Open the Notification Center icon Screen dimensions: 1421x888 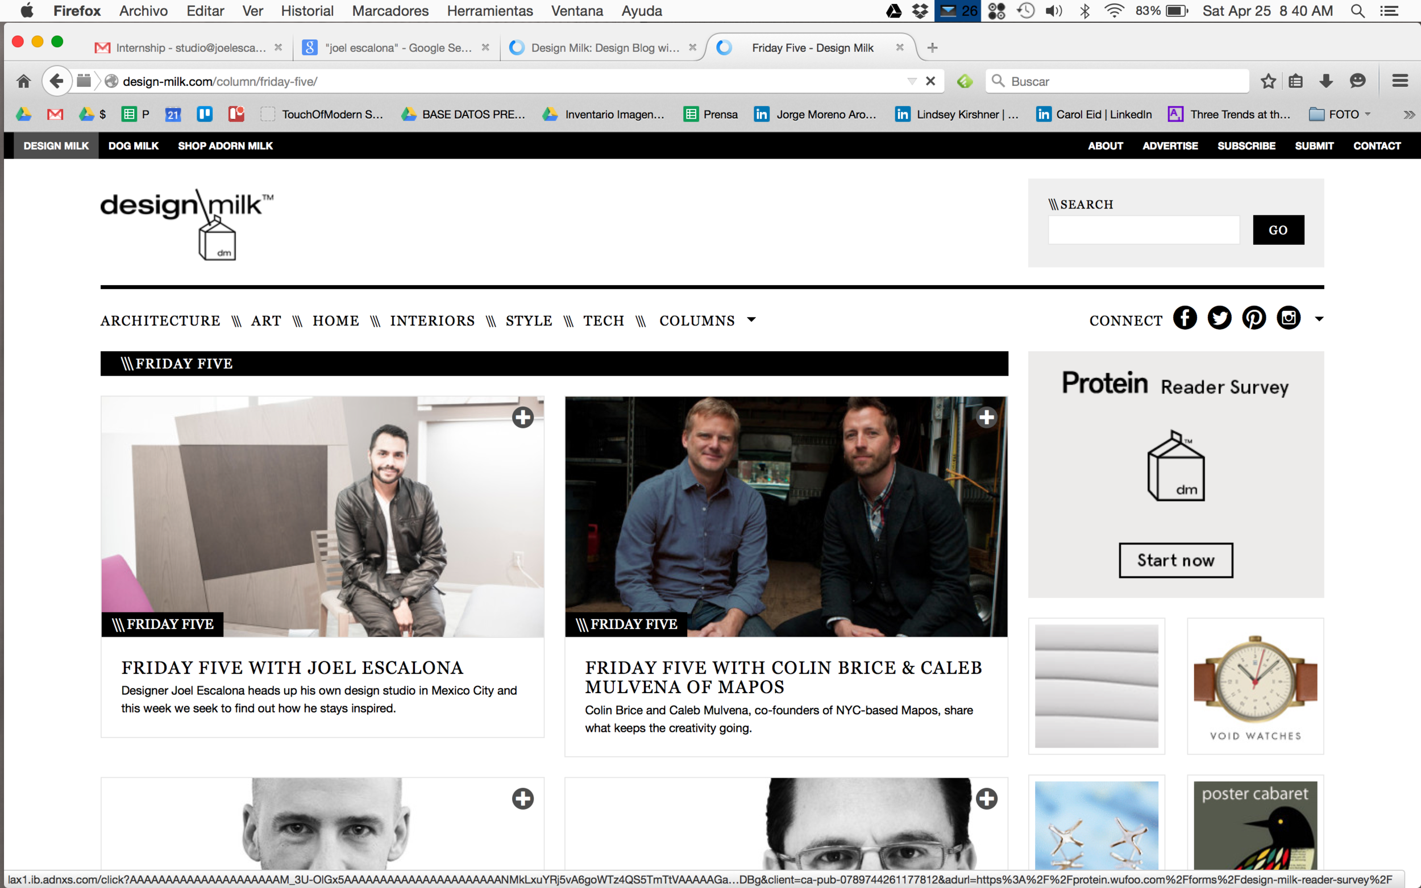tap(1389, 11)
